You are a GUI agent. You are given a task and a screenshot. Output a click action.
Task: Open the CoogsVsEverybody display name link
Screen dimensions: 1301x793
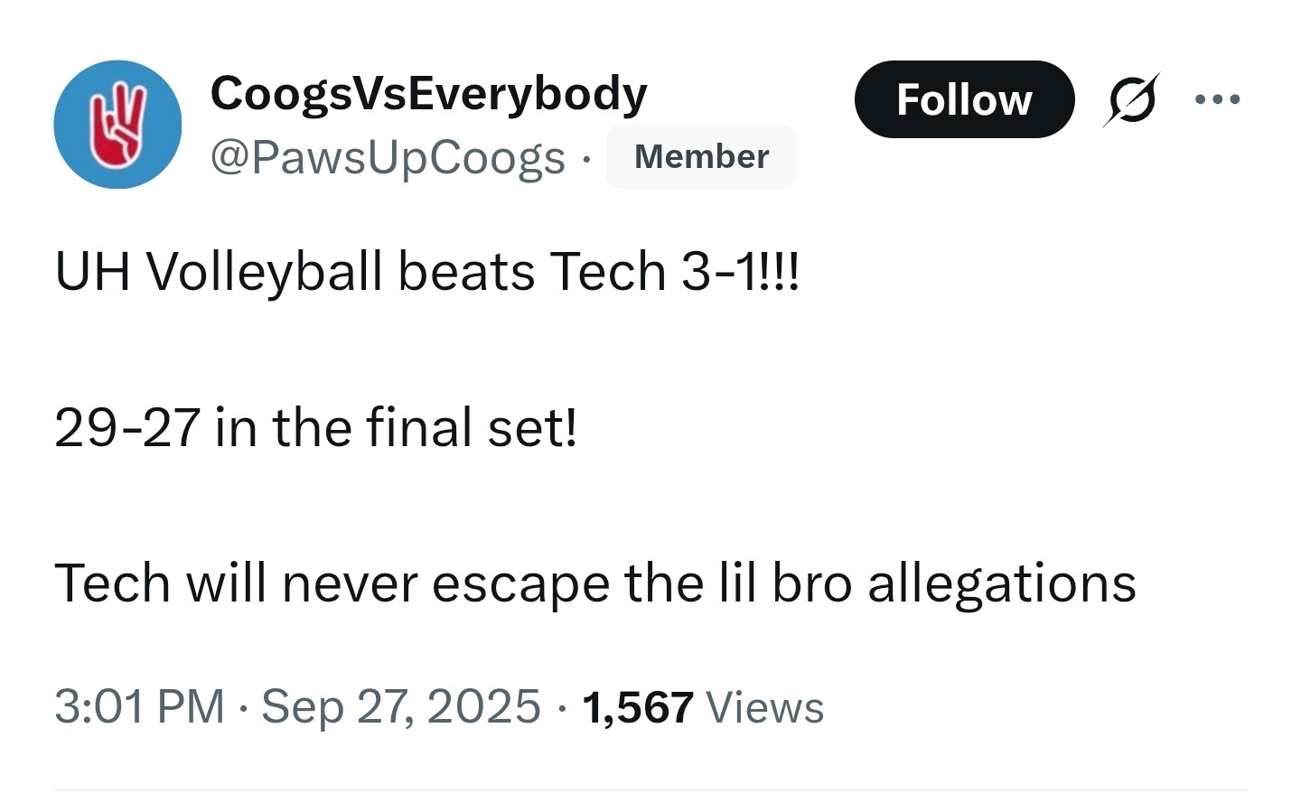428,93
